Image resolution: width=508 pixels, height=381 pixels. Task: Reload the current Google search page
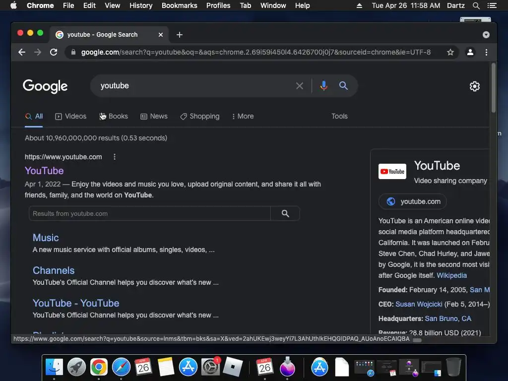(54, 52)
